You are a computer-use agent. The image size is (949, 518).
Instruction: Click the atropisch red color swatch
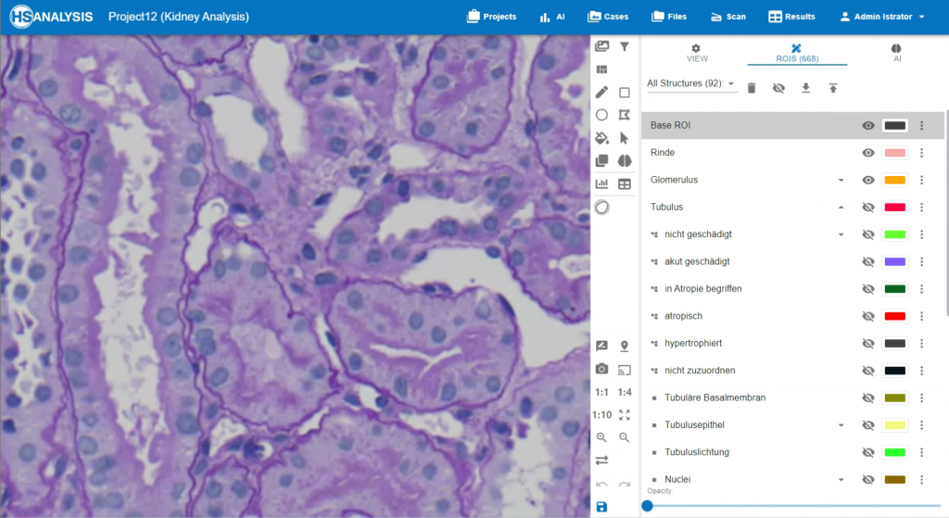click(x=894, y=317)
